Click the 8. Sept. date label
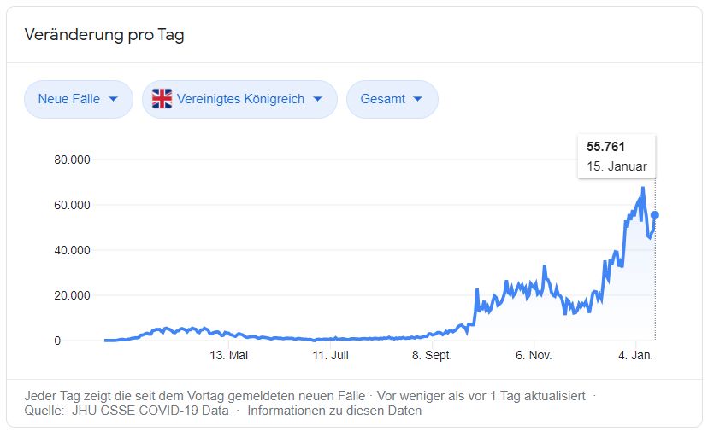 coord(431,356)
